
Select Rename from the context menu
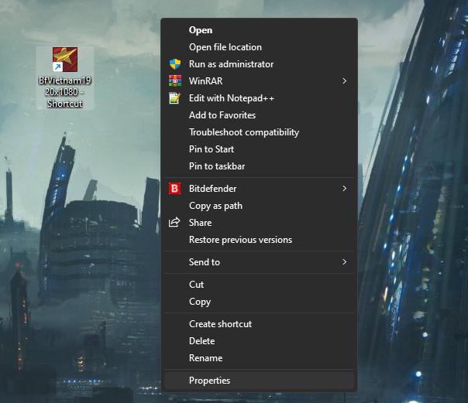205,358
